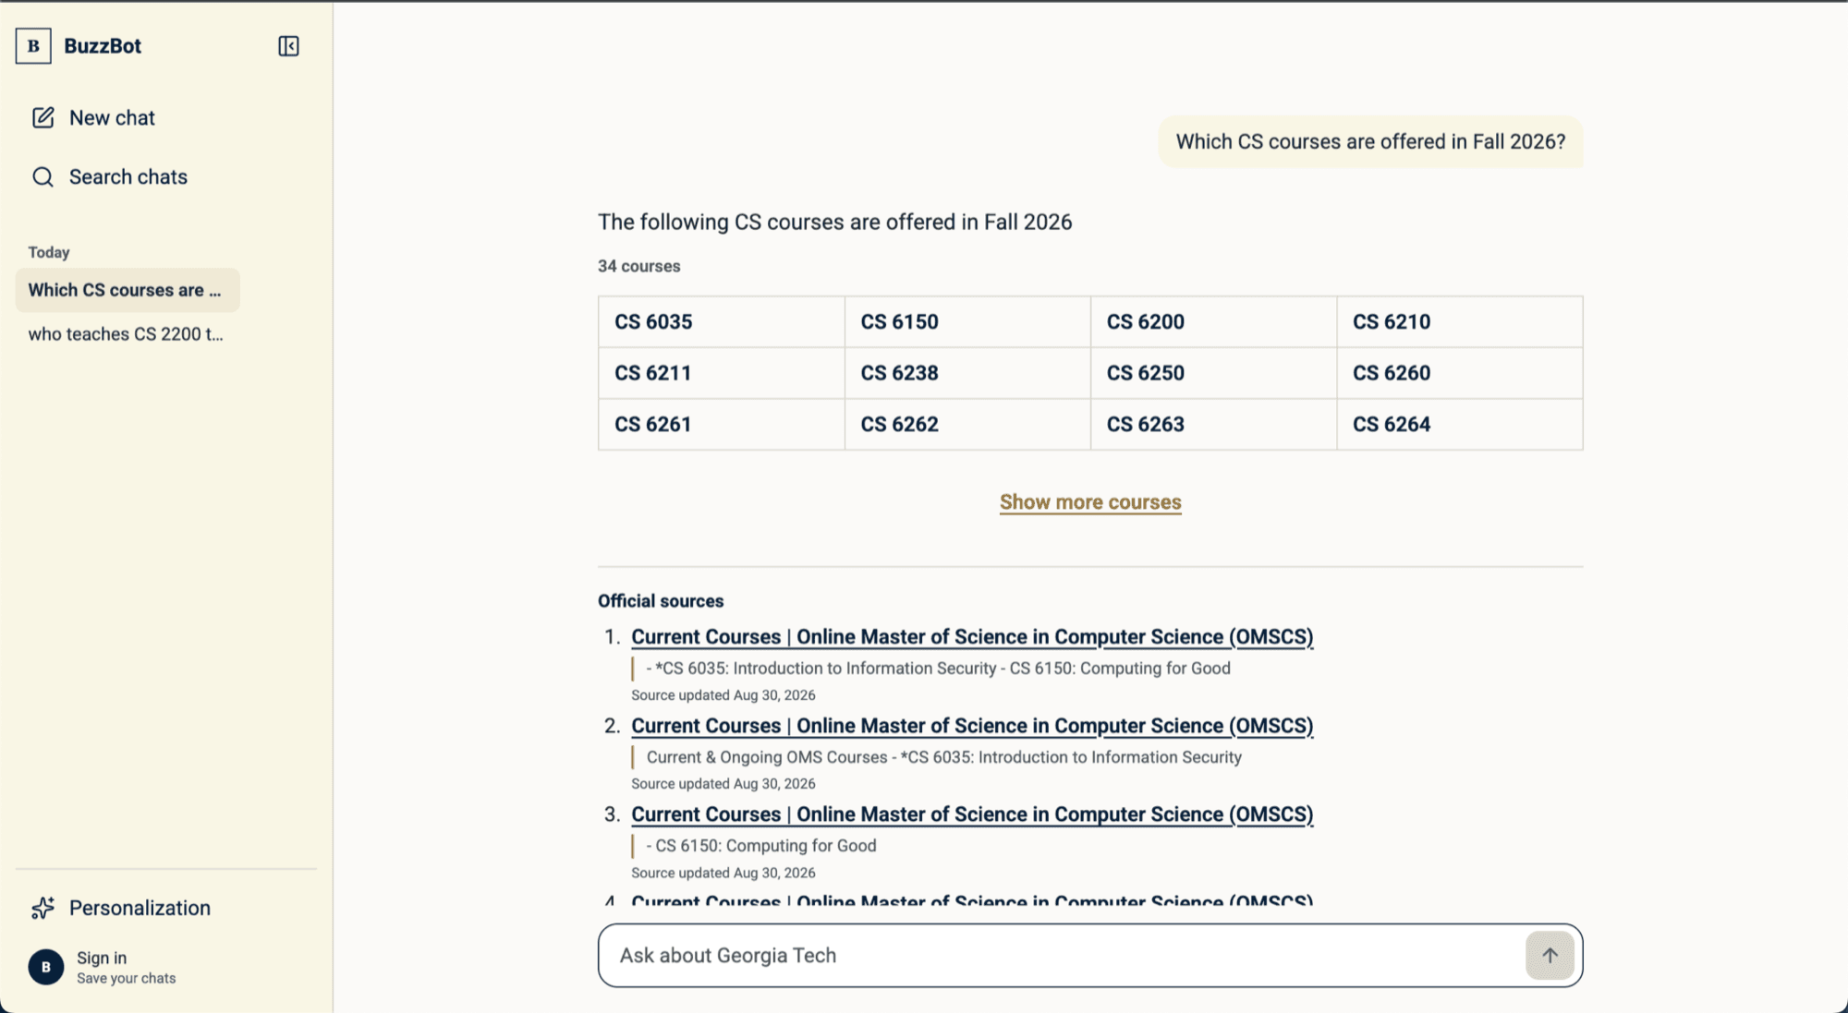
Task: Click the "Computing for Good" excerpt under source 3
Action: click(761, 846)
